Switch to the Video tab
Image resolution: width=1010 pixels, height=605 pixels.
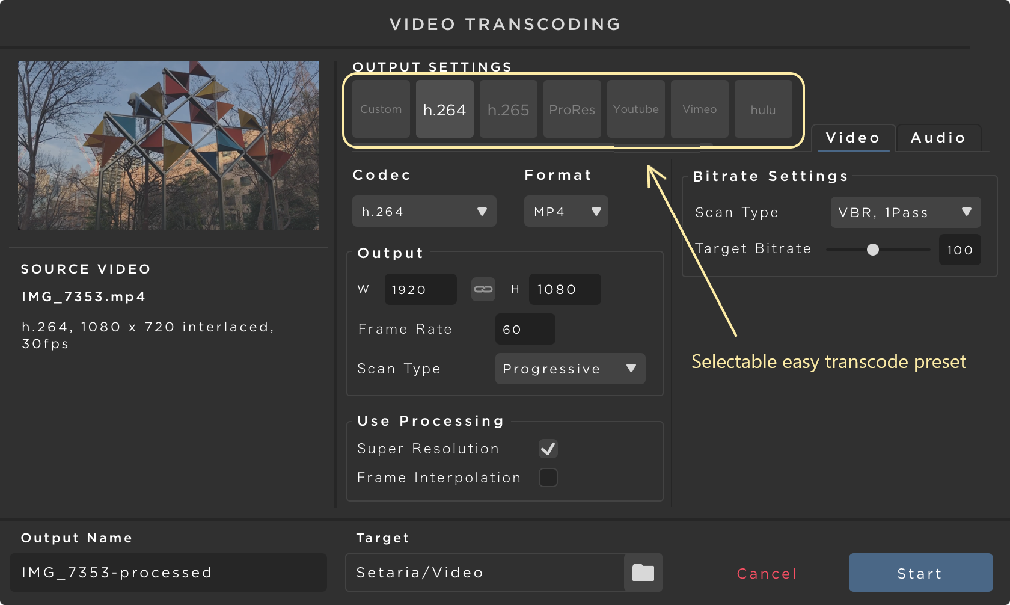coord(853,138)
